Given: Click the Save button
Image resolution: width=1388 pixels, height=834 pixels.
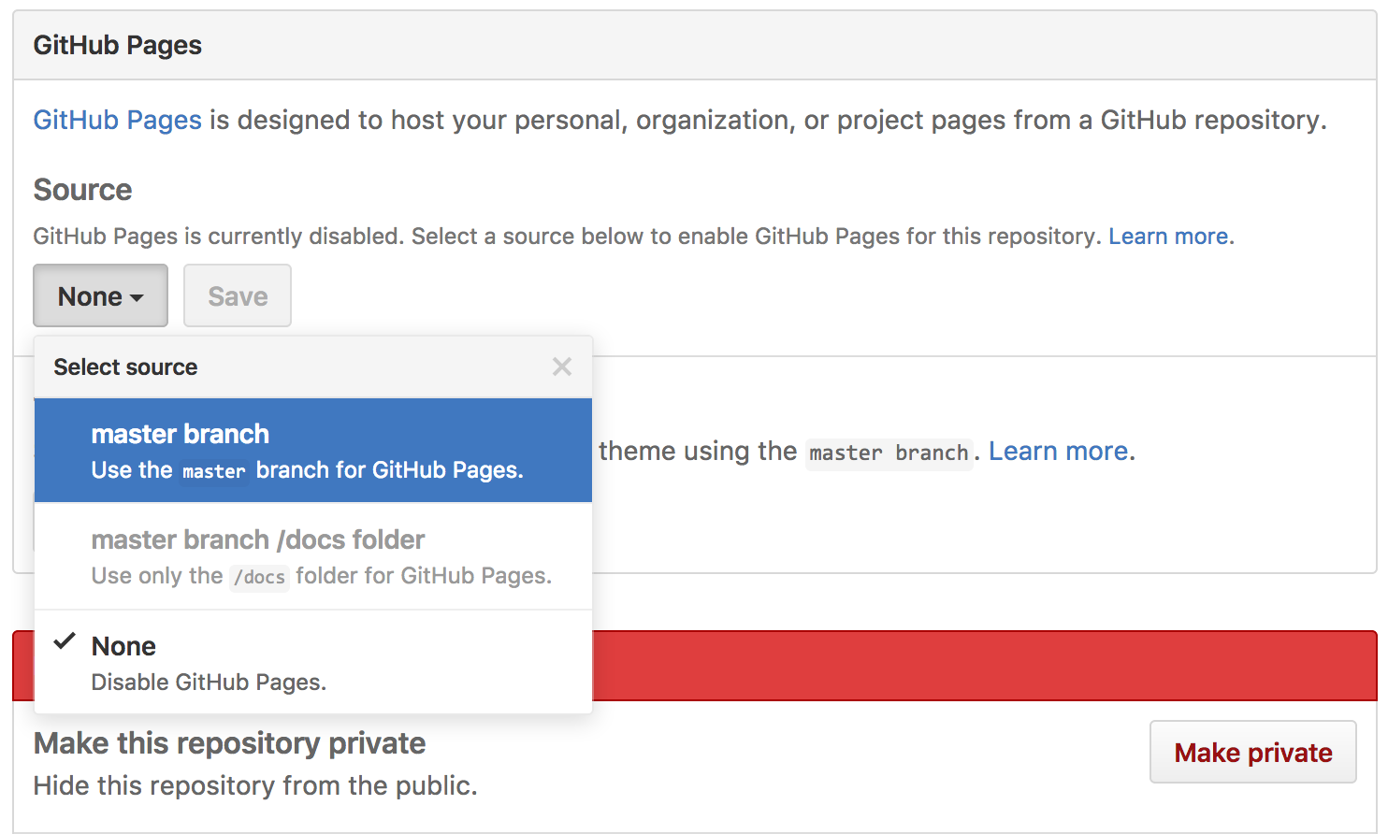Looking at the screenshot, I should pyautogui.click(x=238, y=295).
